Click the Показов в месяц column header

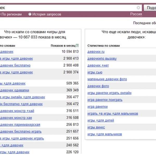[63, 46]
